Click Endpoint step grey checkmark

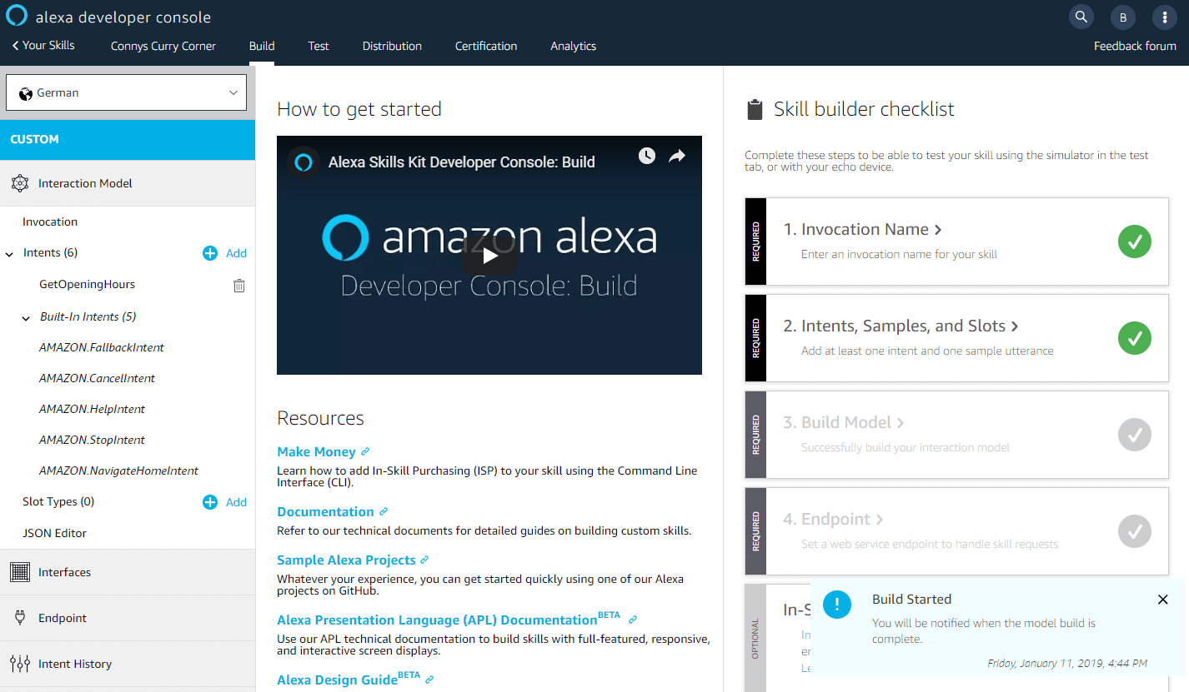[x=1135, y=531]
